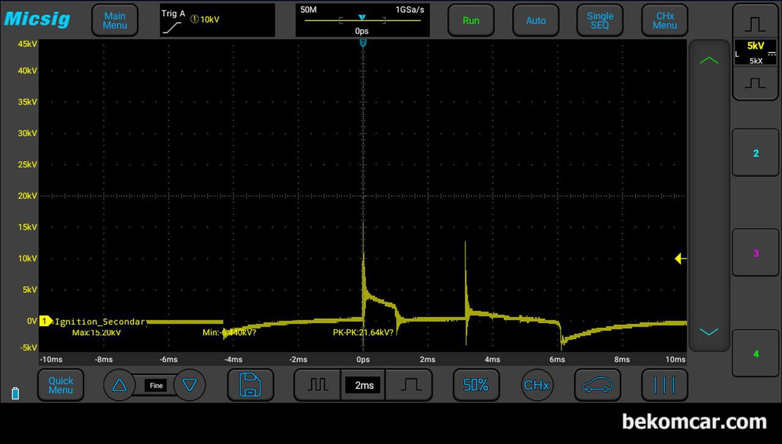The image size is (782, 444).
Task: Toggle the Fine adjustment mode
Action: [156, 385]
